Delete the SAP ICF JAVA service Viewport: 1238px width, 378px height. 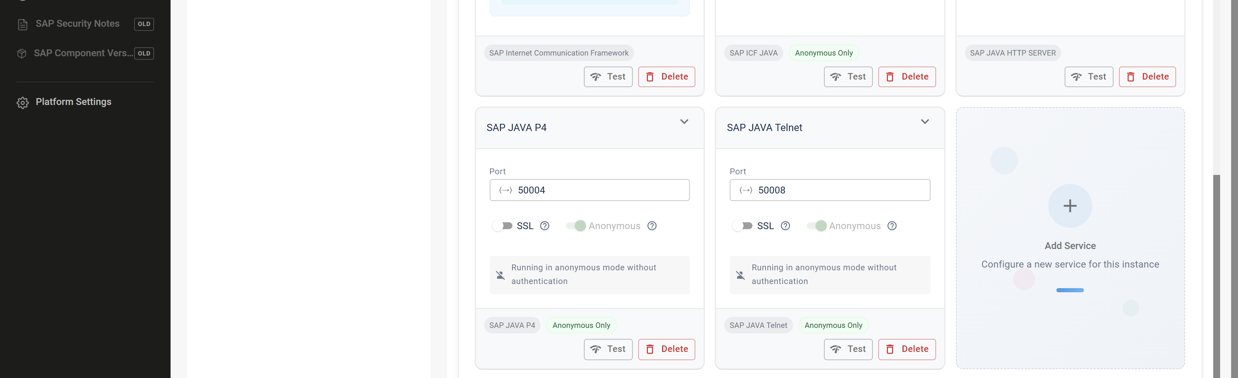tap(907, 76)
